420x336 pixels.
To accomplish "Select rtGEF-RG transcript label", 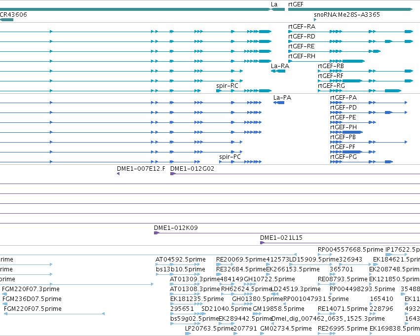I will 331,86.
